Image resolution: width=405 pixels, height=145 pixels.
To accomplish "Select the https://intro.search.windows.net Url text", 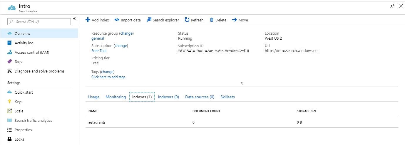I will click(x=292, y=50).
